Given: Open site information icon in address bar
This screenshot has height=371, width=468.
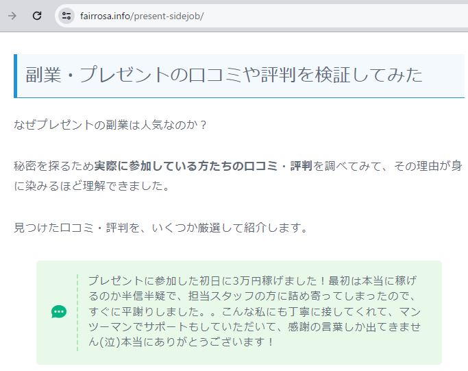Looking at the screenshot, I should click(66, 16).
